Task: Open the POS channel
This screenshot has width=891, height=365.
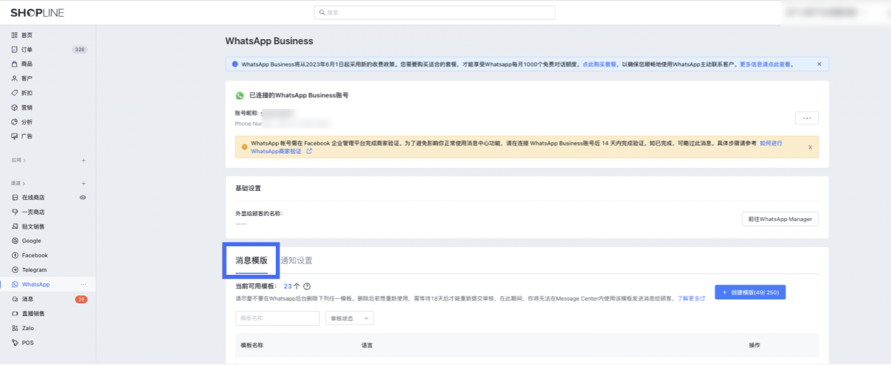Action: (x=27, y=343)
